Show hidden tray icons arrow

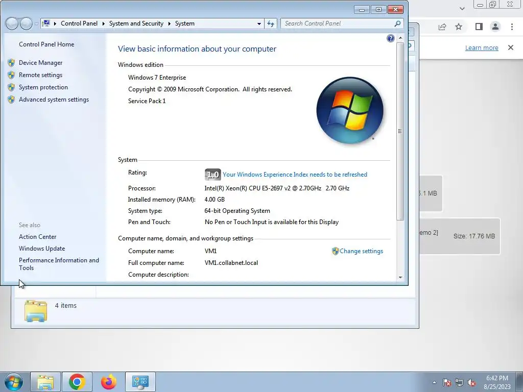[x=434, y=382]
